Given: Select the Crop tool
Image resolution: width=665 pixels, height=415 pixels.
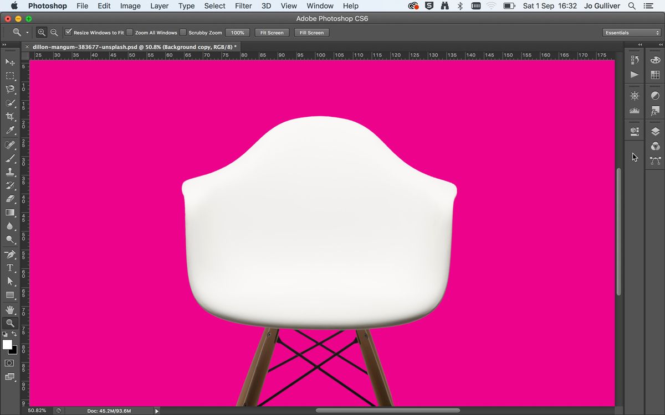Looking at the screenshot, I should tap(10, 117).
